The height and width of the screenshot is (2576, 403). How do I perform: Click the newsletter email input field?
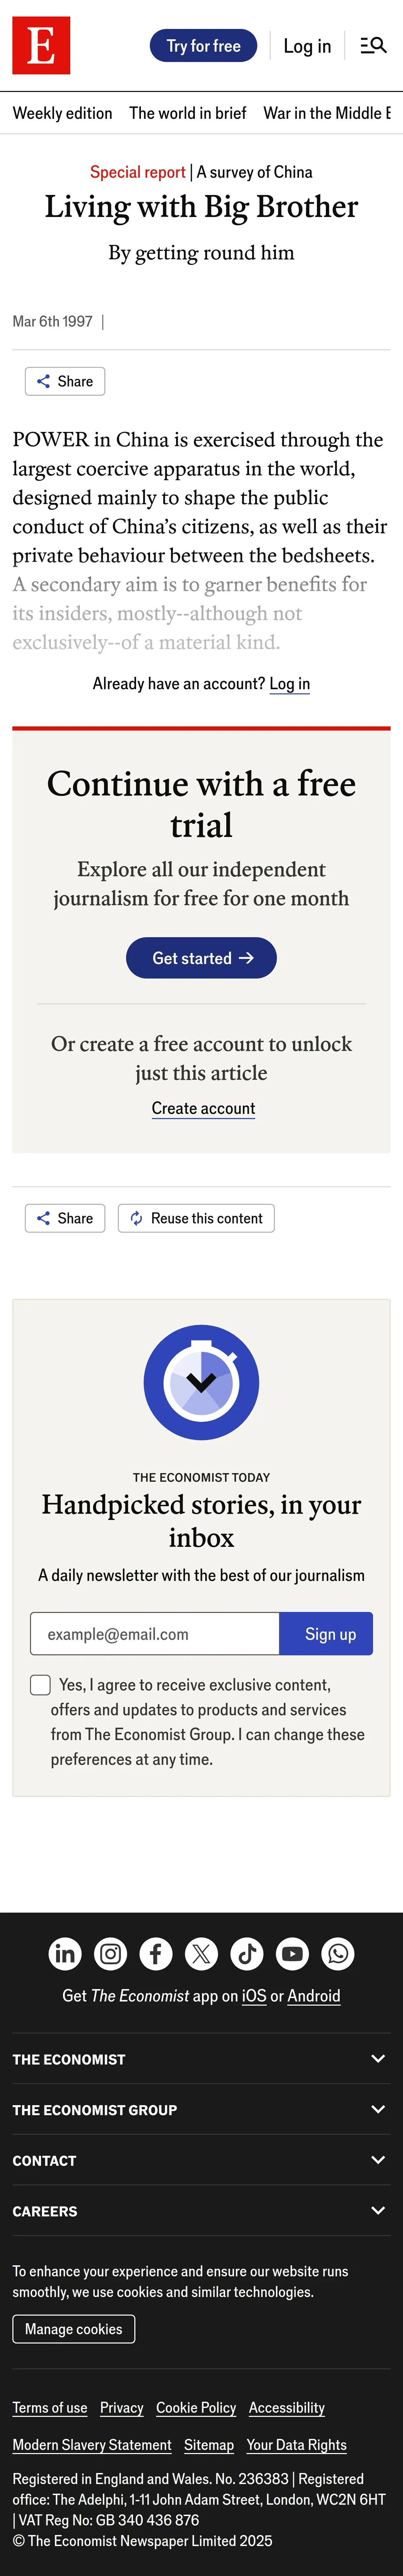[155, 1634]
